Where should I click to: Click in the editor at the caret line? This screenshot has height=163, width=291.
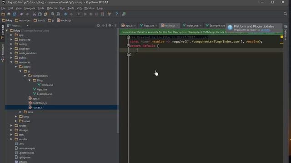(201, 50)
